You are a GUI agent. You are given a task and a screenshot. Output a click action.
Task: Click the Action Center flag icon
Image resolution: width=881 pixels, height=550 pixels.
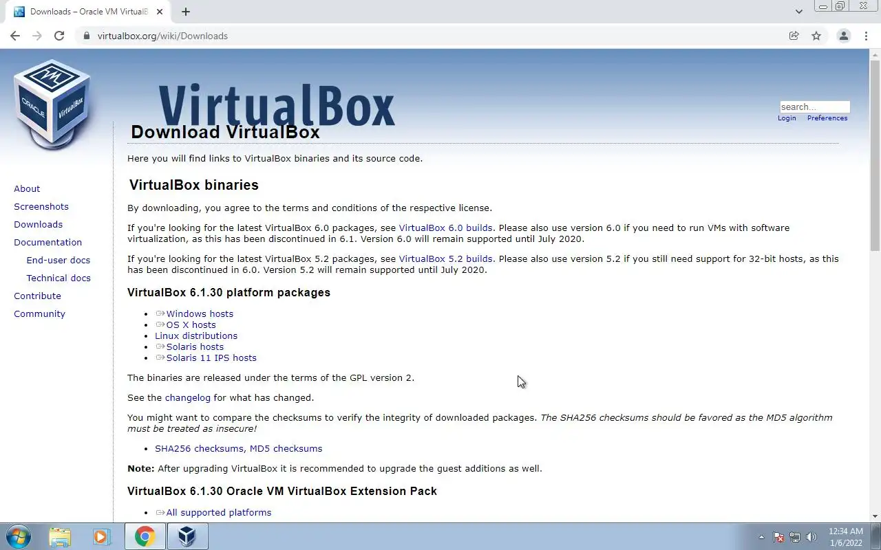click(778, 537)
